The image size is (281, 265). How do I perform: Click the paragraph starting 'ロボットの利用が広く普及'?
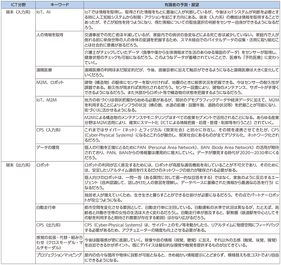(x=182, y=168)
